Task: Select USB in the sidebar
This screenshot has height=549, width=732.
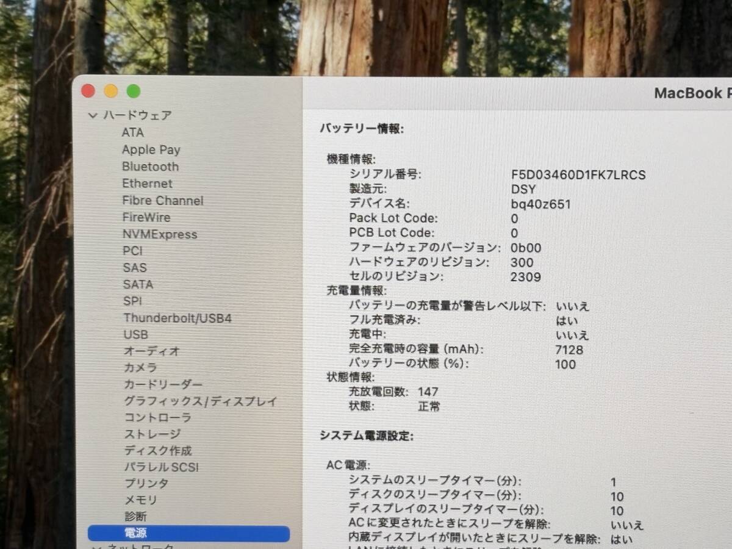Action: click(135, 335)
